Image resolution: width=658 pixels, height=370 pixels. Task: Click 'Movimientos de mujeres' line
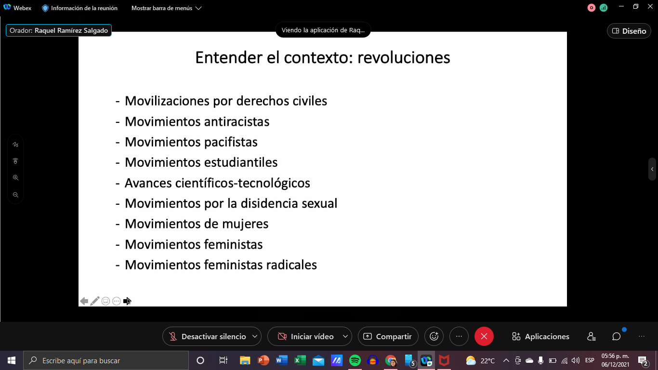pyautogui.click(x=197, y=224)
